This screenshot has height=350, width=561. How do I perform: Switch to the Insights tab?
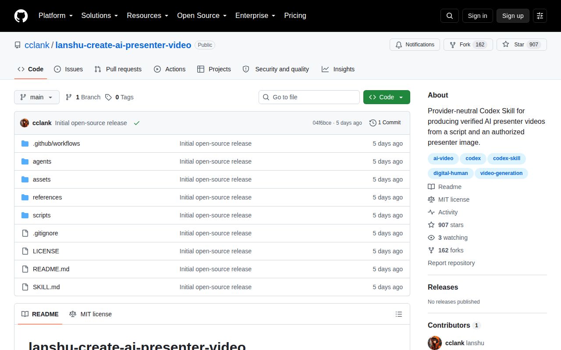point(338,69)
